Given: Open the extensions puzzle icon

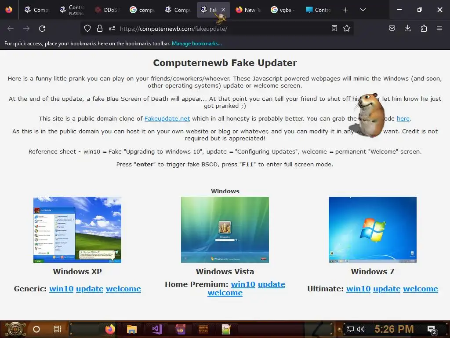Looking at the screenshot, I should tap(424, 29).
